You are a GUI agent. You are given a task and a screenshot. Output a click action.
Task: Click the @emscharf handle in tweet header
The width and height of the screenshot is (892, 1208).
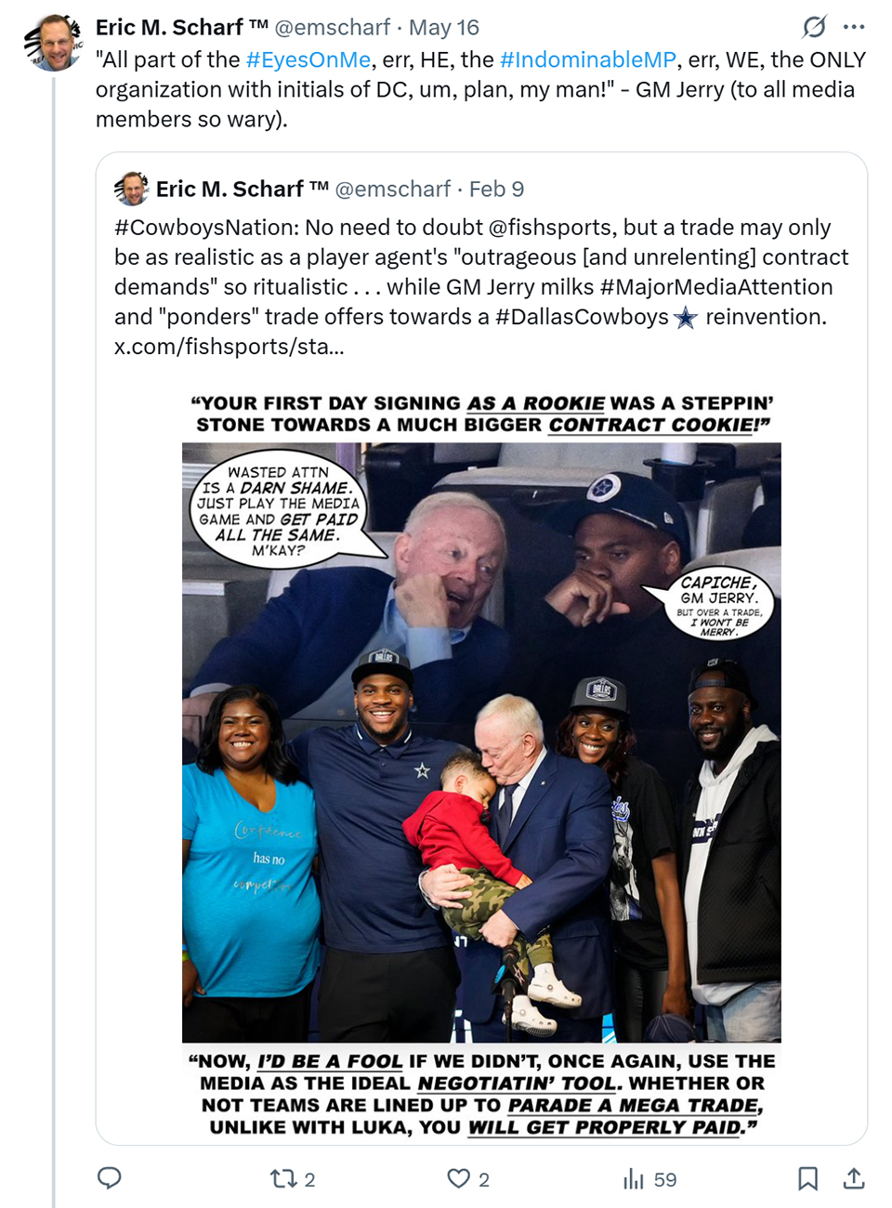coord(330,28)
